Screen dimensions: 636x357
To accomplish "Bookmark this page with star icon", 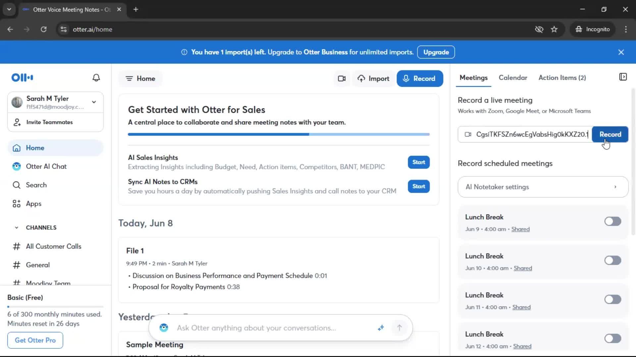I will pos(554,29).
